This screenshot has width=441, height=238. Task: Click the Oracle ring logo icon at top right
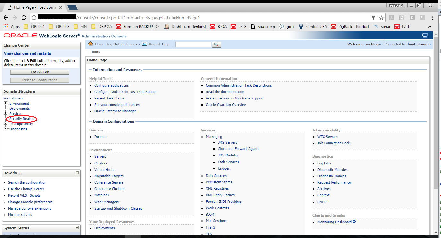(x=425, y=35)
